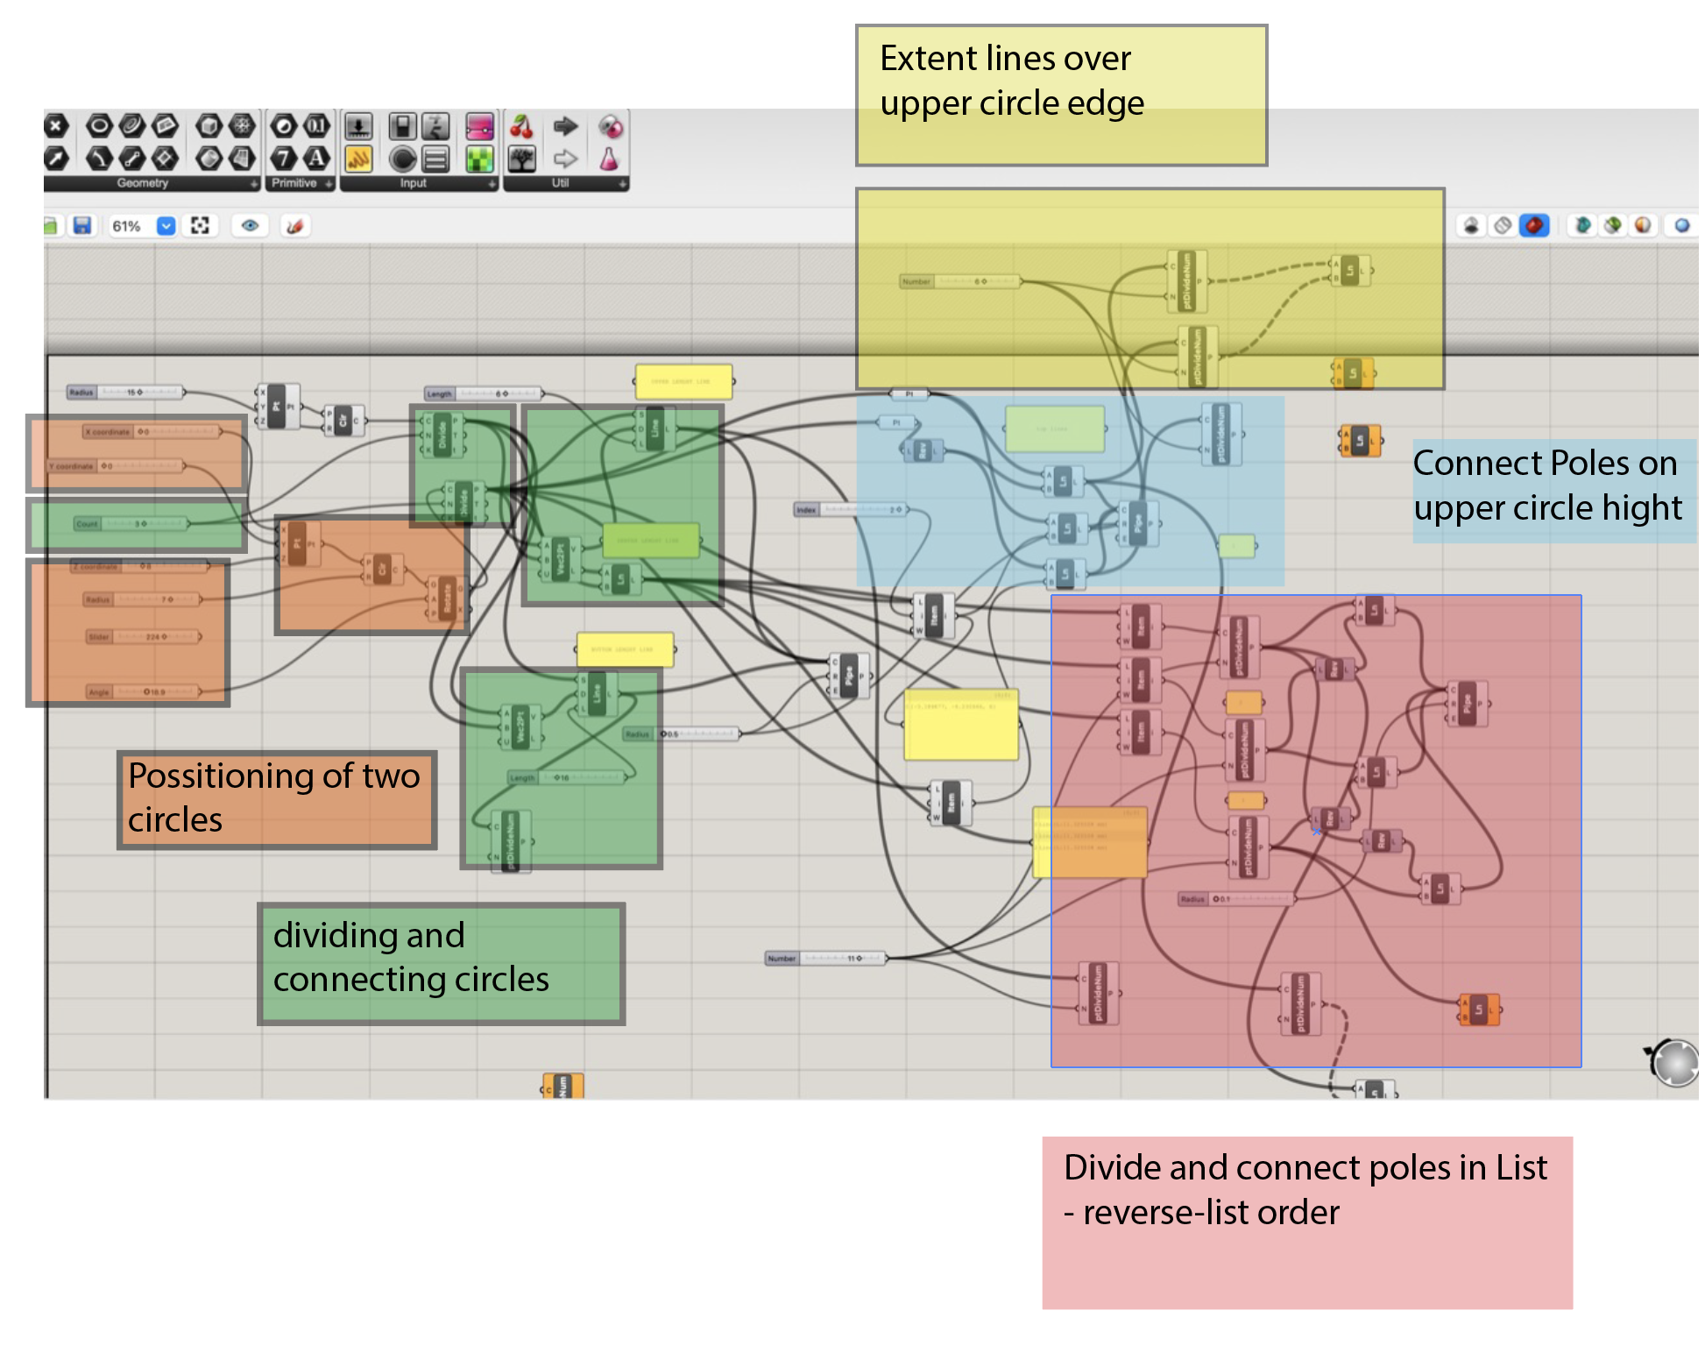Toggle wireframe preview icon near top right
Image resolution: width=1705 pixels, height=1346 pixels.
pos(1503,225)
